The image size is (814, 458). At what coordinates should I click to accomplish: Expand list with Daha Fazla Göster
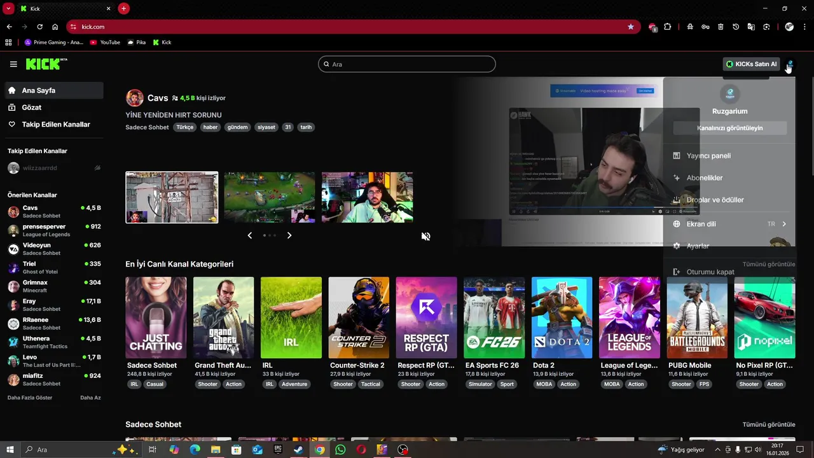30,398
